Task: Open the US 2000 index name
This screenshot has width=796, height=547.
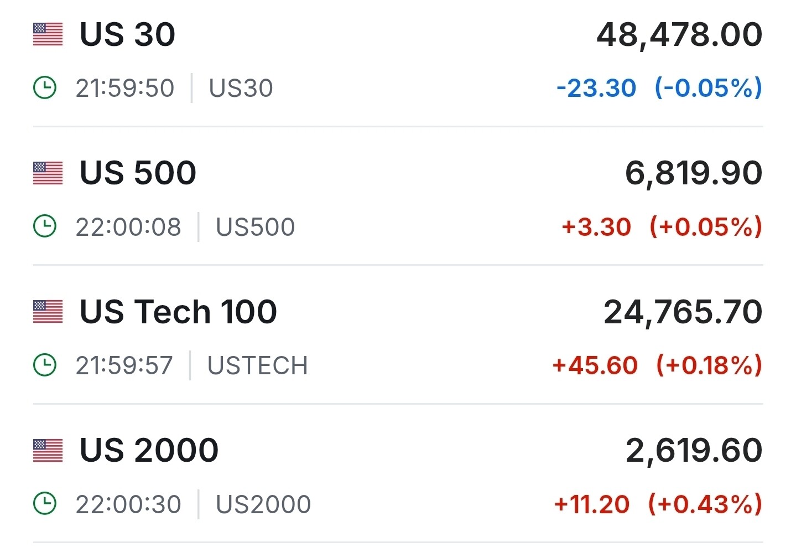Action: click(x=149, y=450)
